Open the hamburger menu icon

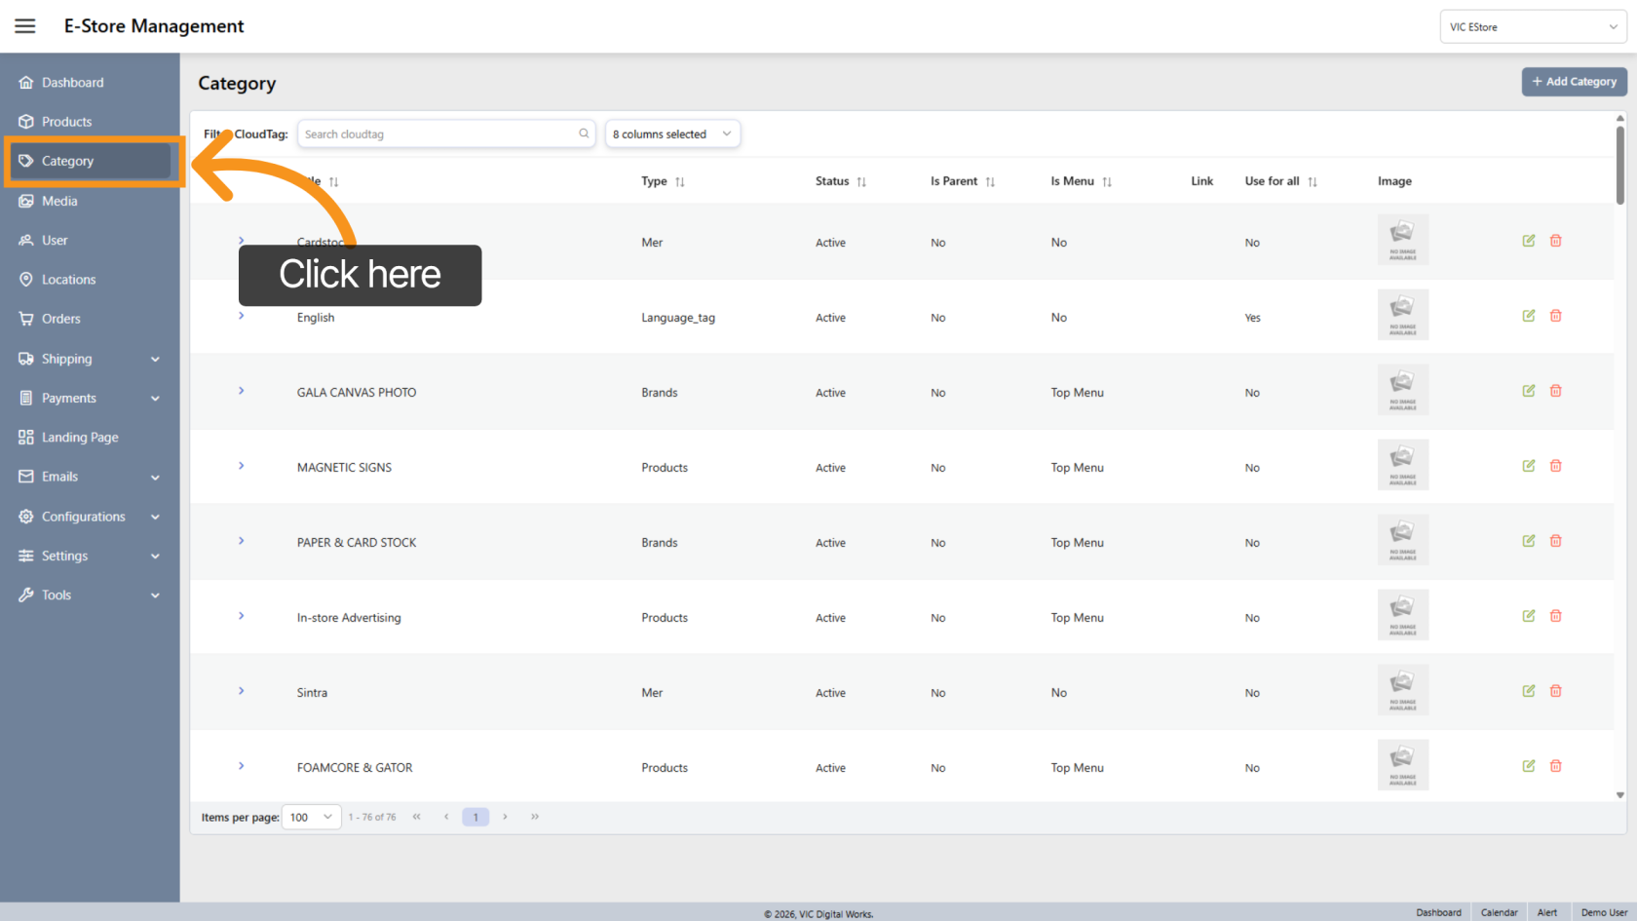(25, 26)
